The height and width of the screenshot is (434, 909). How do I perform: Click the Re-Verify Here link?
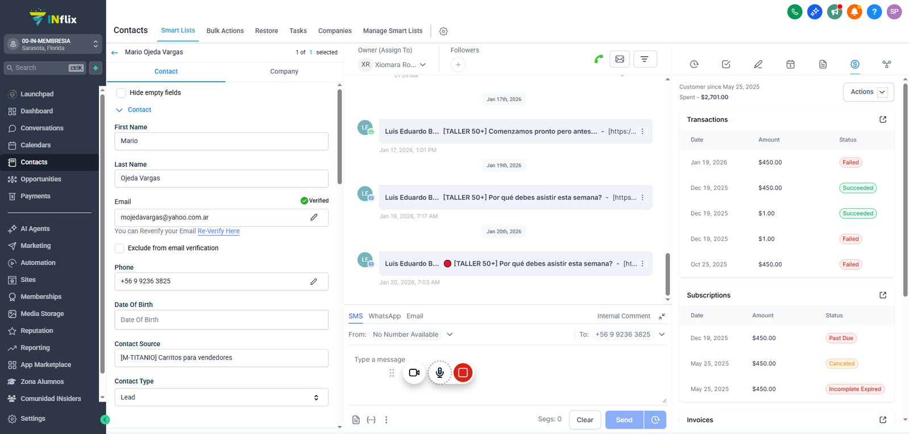click(219, 231)
